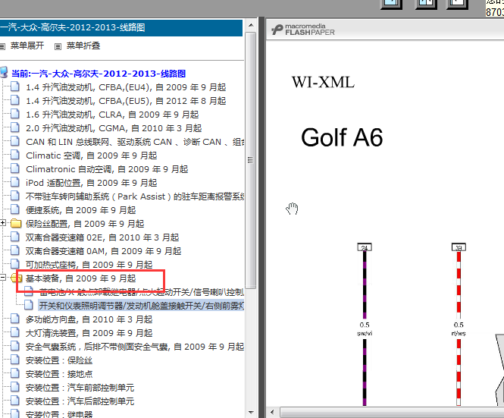Expand the 保险丝配置 folder with plus sign
Image resolution: width=504 pixels, height=418 pixels.
pos(2,223)
